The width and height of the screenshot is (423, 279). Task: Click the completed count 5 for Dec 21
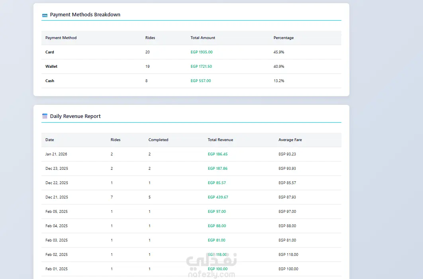click(149, 197)
